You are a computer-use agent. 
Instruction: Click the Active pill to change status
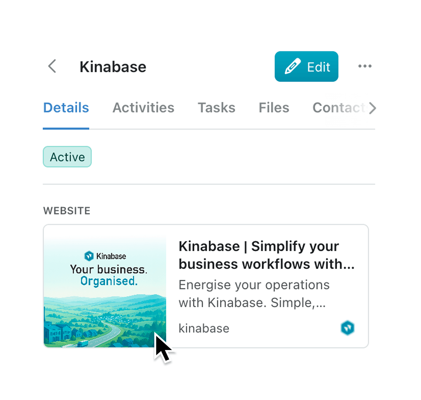(x=67, y=157)
